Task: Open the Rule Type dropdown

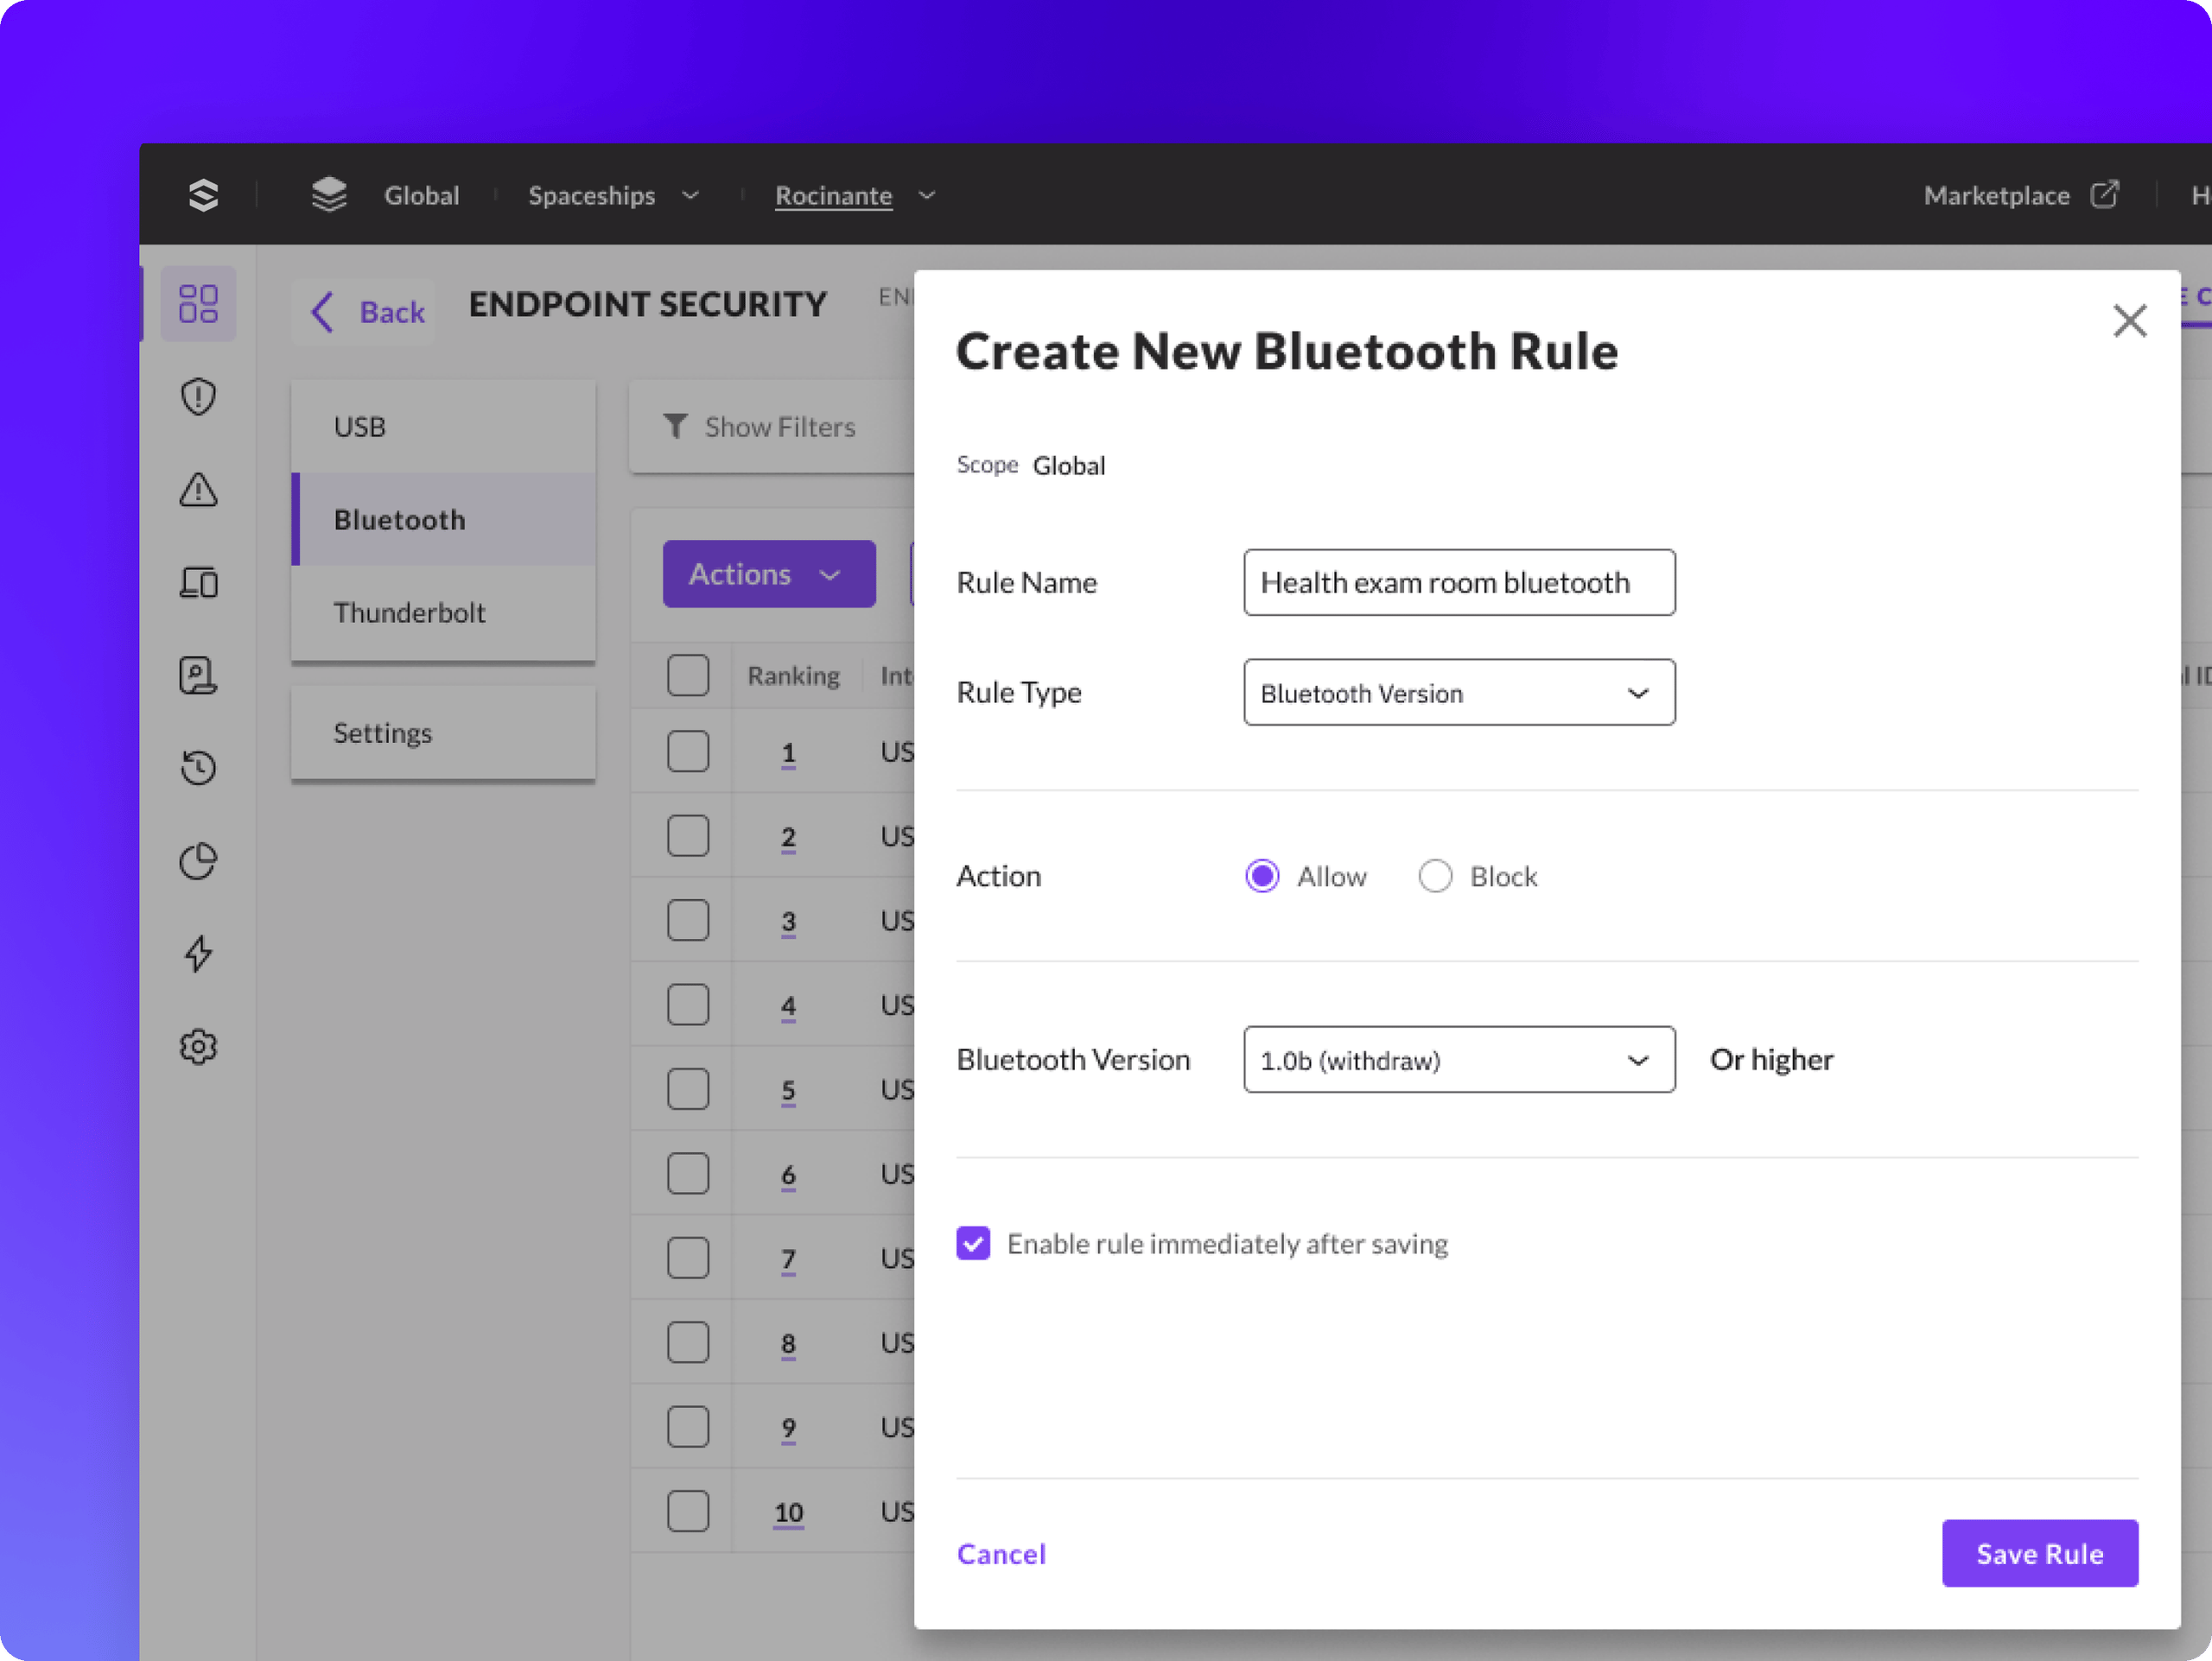Action: [x=1459, y=693]
